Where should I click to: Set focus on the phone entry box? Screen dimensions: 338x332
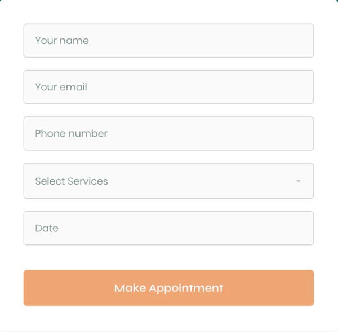click(x=168, y=134)
